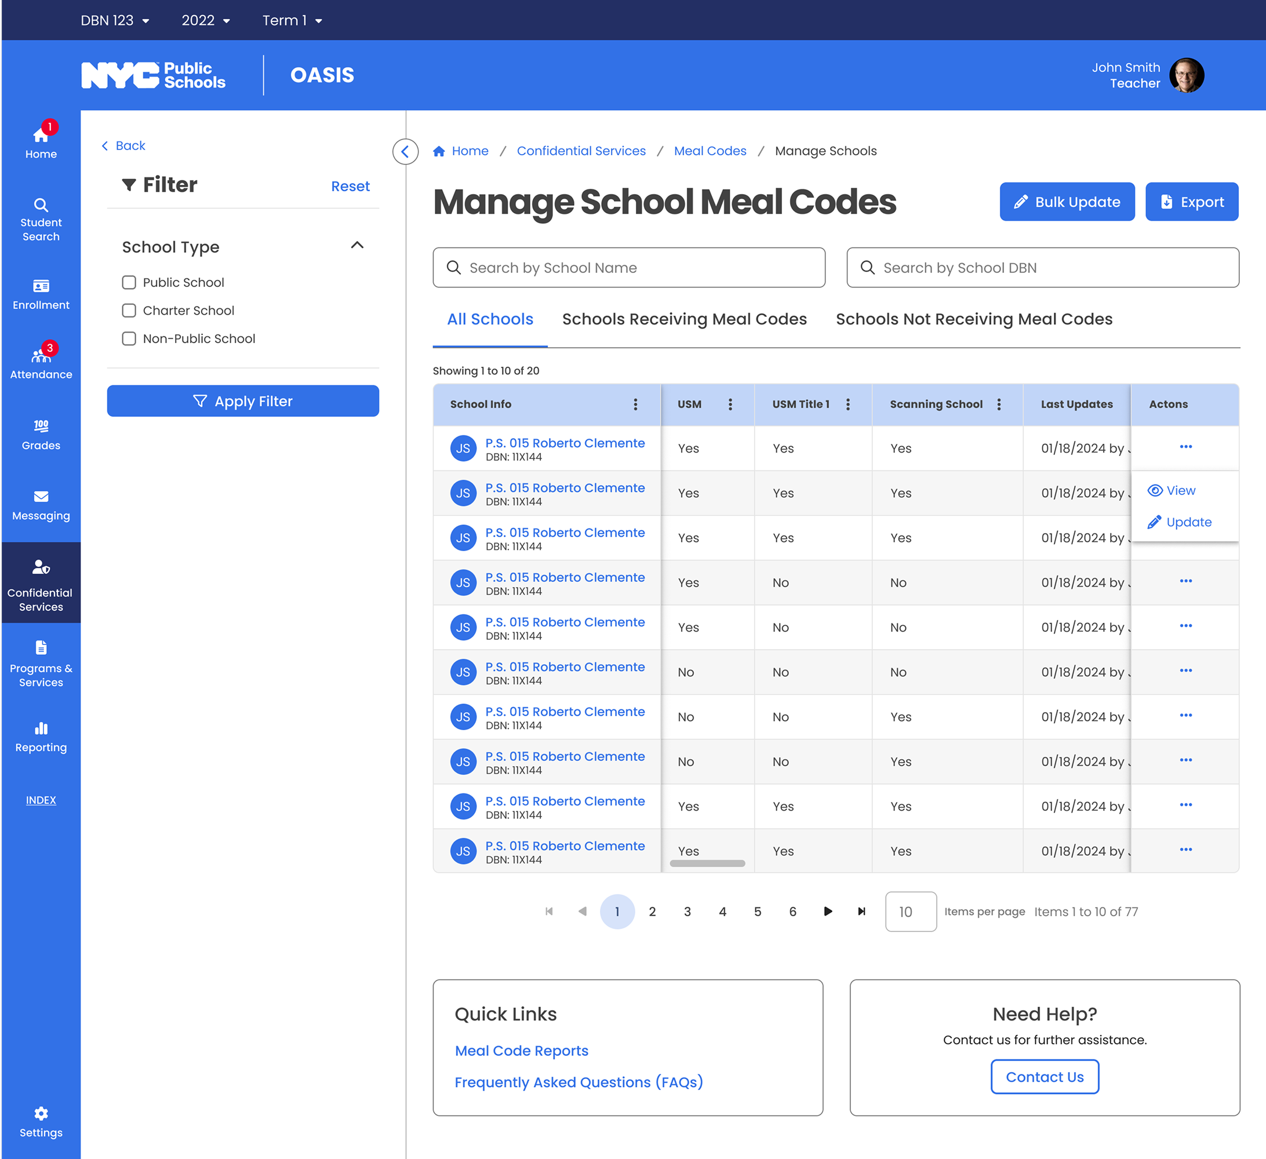
Task: Navigate to Attendance via sidebar
Action: click(40, 361)
